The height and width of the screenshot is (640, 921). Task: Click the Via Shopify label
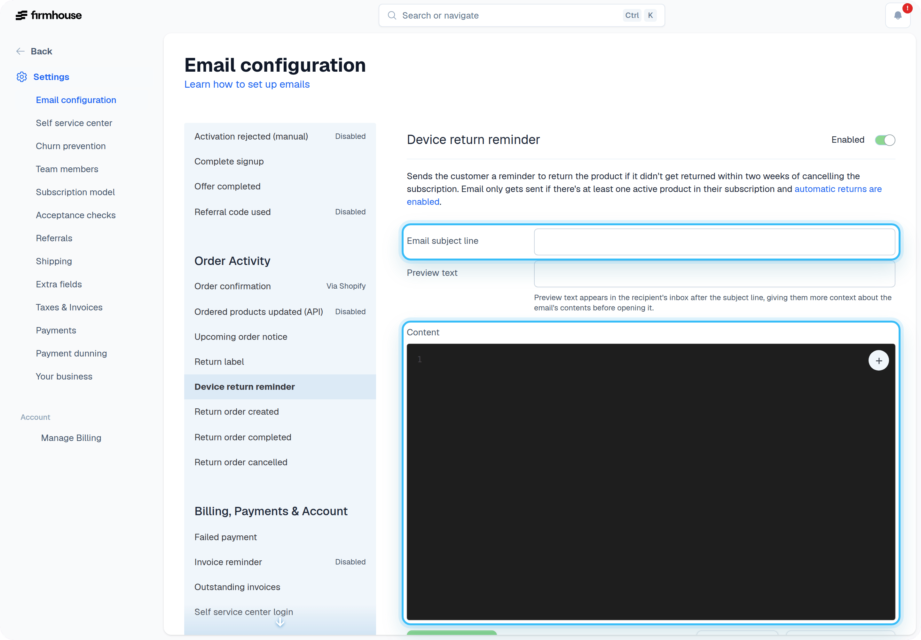pos(346,286)
